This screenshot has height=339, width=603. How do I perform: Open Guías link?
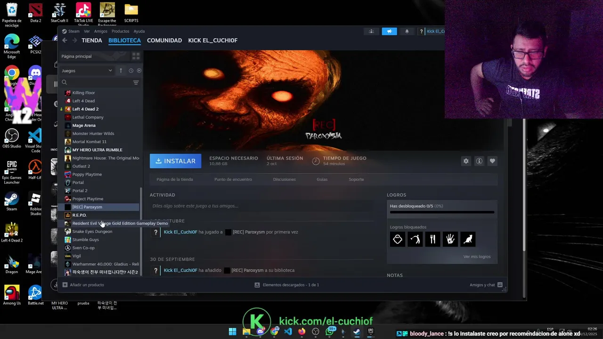click(x=322, y=179)
